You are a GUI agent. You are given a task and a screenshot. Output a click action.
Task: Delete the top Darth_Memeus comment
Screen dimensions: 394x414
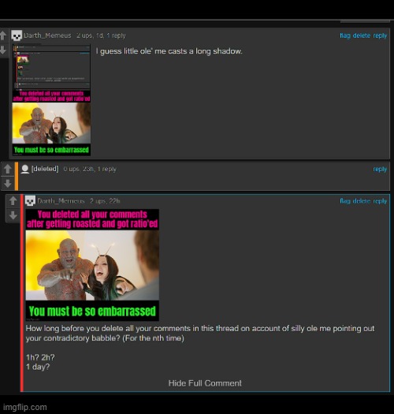pos(362,35)
